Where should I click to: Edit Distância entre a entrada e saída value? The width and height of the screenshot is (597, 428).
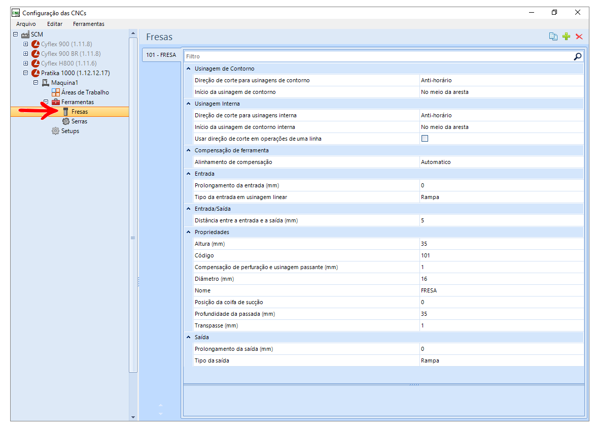click(502, 220)
